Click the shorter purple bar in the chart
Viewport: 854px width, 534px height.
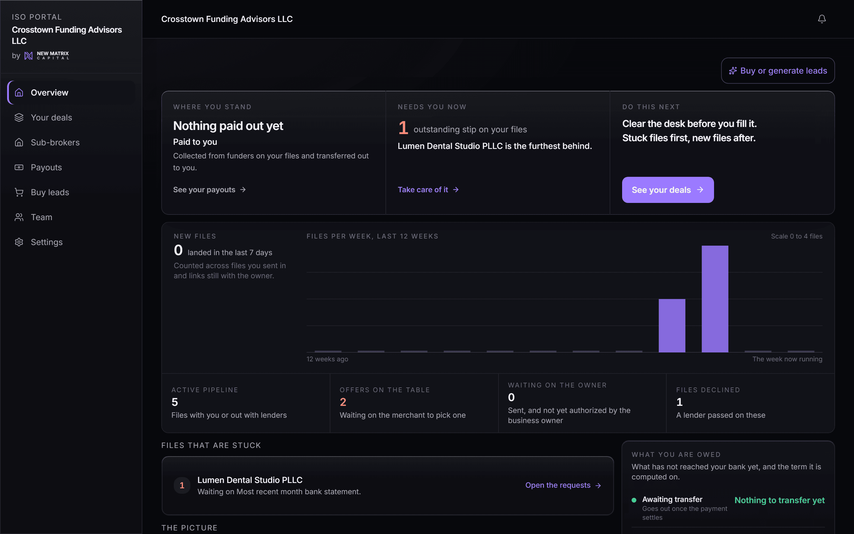672,326
